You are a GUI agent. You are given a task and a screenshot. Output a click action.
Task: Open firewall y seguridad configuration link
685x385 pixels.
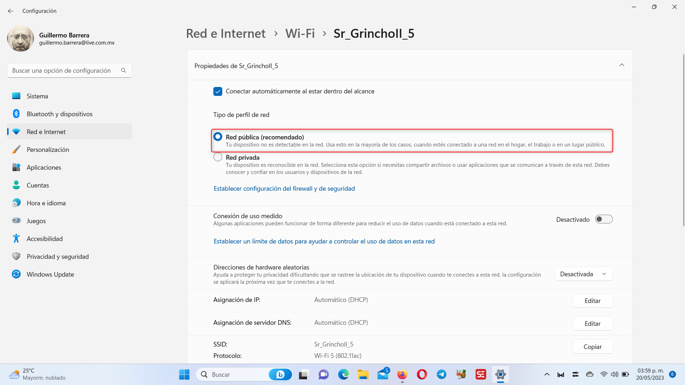(x=284, y=189)
